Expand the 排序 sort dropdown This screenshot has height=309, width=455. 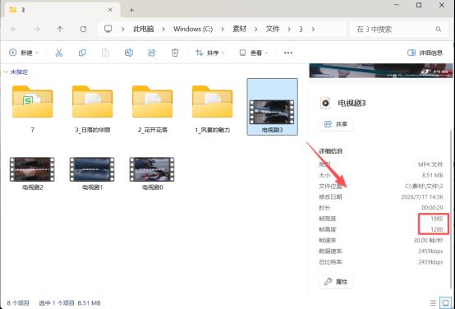point(210,53)
